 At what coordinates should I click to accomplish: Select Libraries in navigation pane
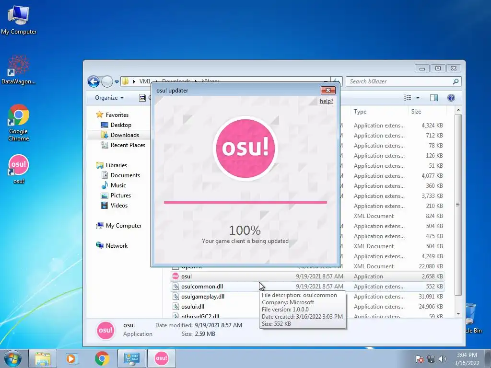click(x=116, y=165)
